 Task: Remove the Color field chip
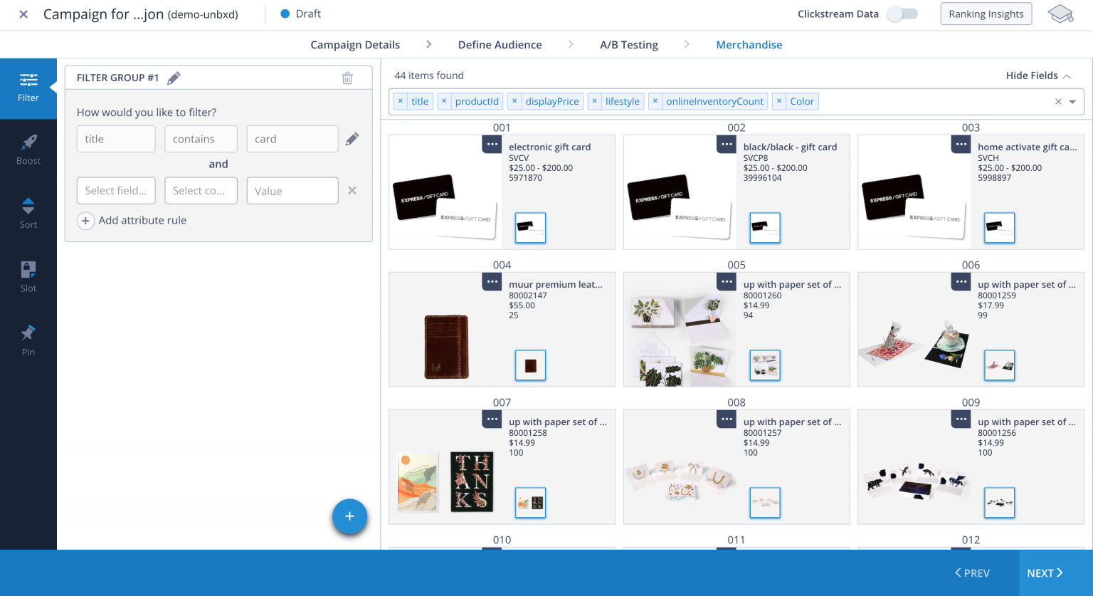coord(779,101)
